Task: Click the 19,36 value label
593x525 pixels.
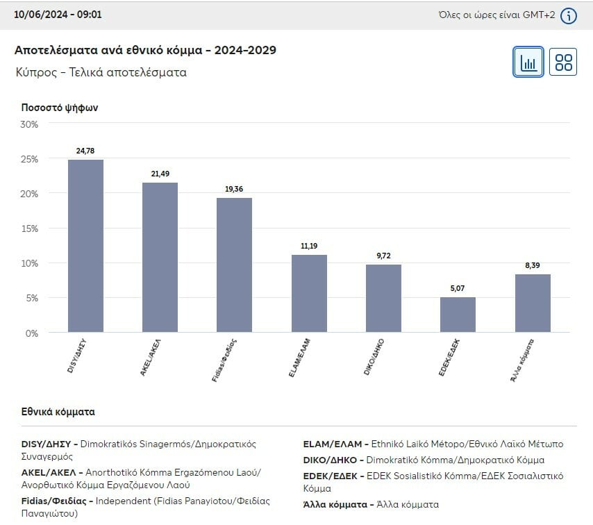Action: (x=234, y=189)
